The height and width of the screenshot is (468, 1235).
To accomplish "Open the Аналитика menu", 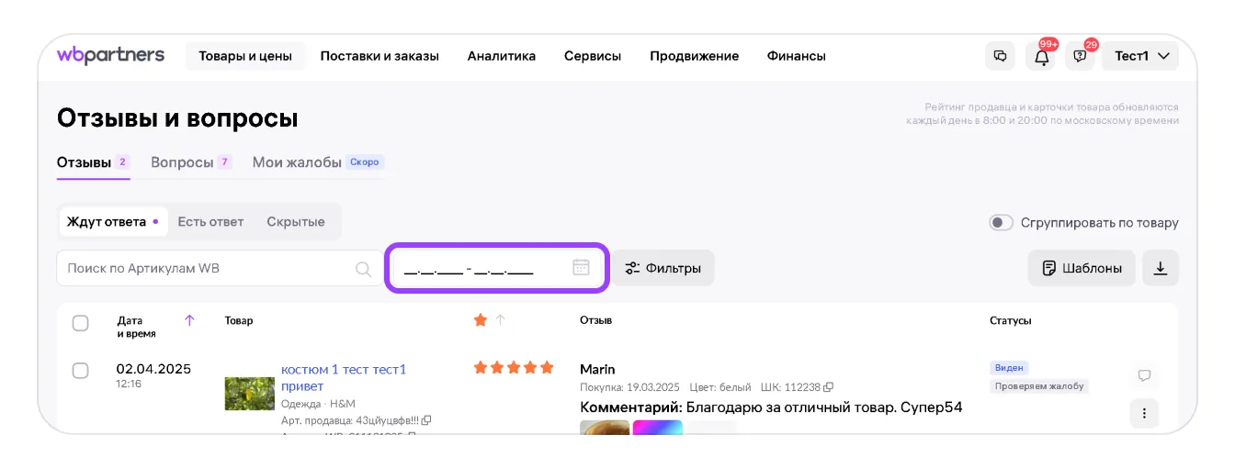I will 501,56.
